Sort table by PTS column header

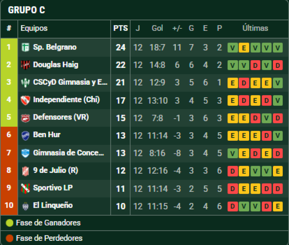[120, 28]
